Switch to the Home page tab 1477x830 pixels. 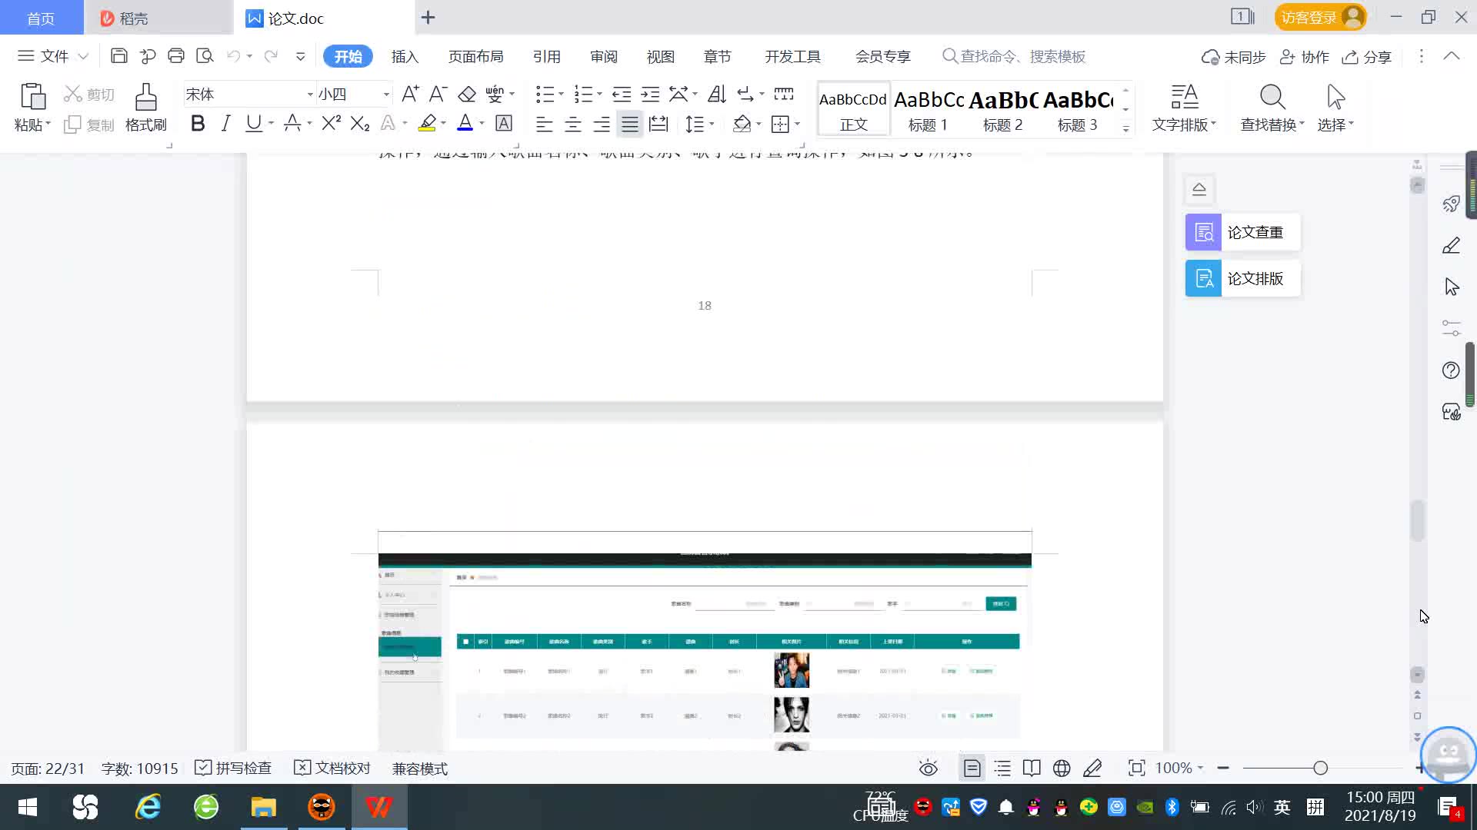(42, 18)
